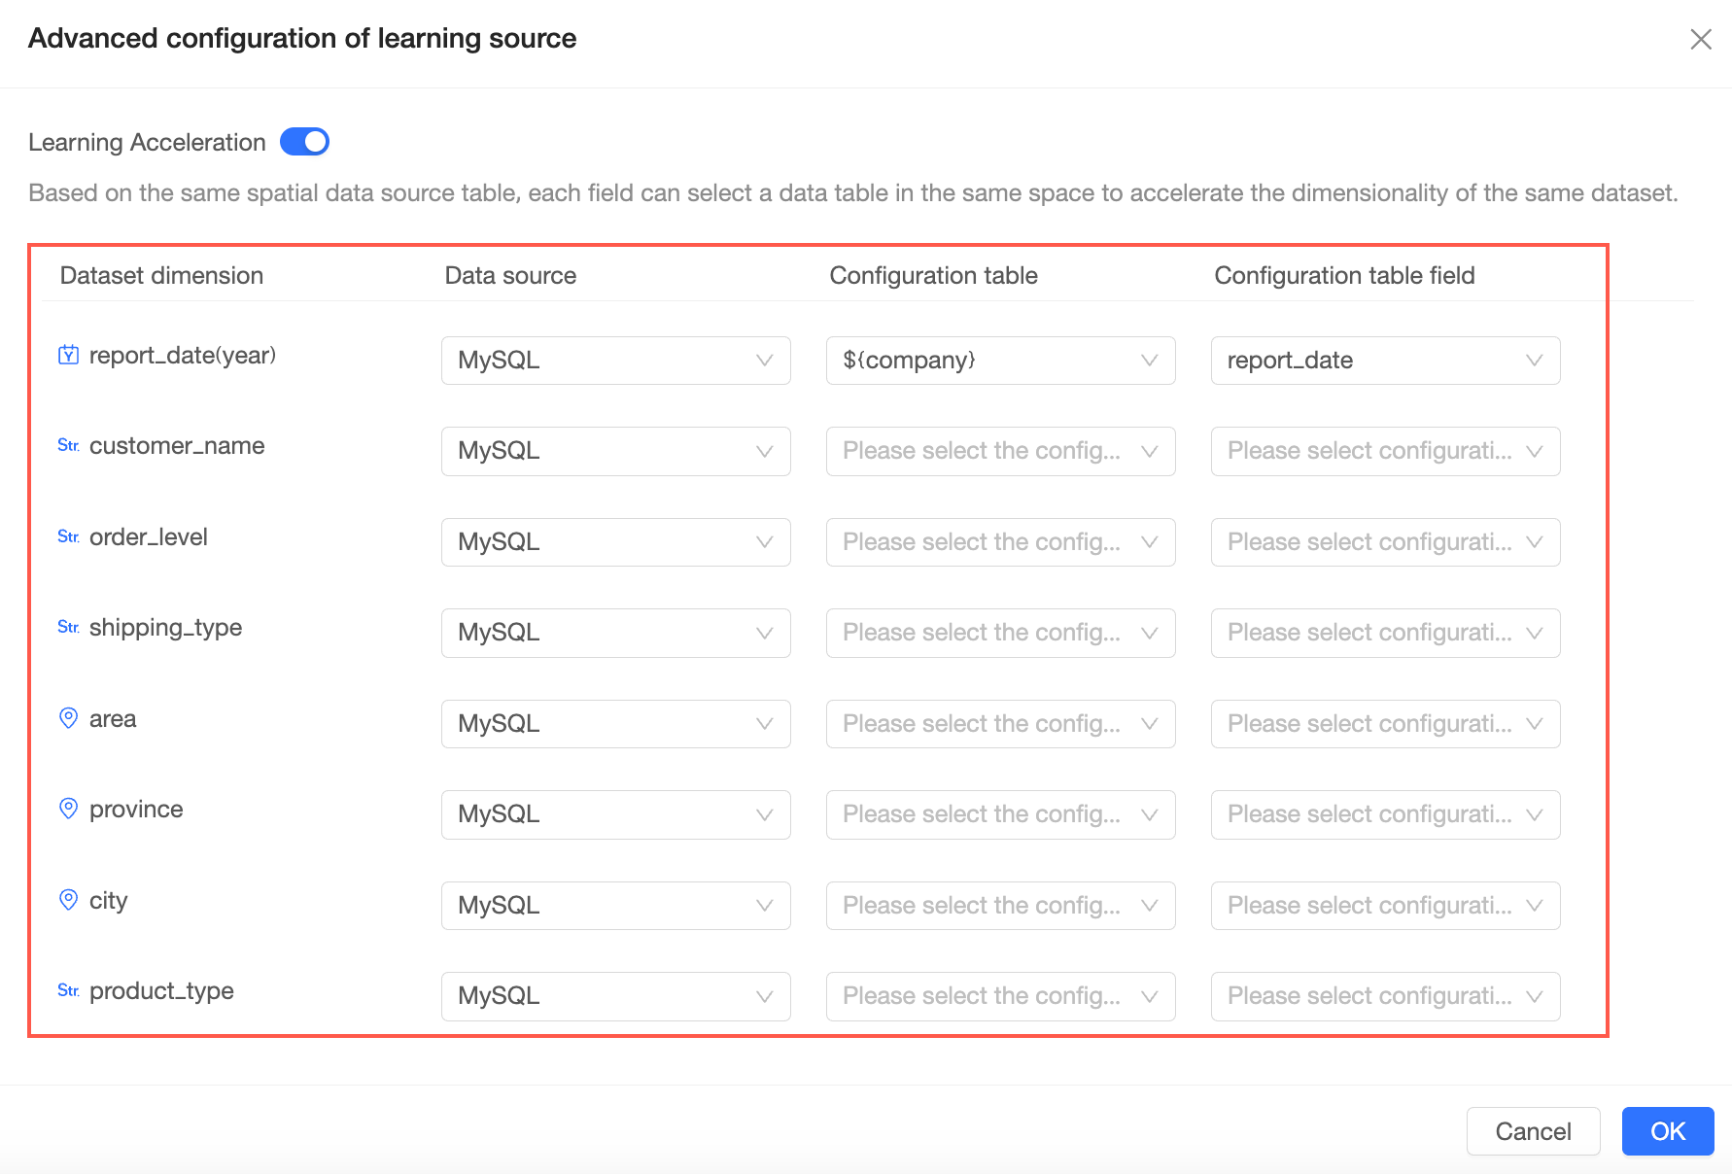Screen dimensions: 1732x1174
Task: Toggle the Learning Acceleration switch
Action: [x=304, y=142]
